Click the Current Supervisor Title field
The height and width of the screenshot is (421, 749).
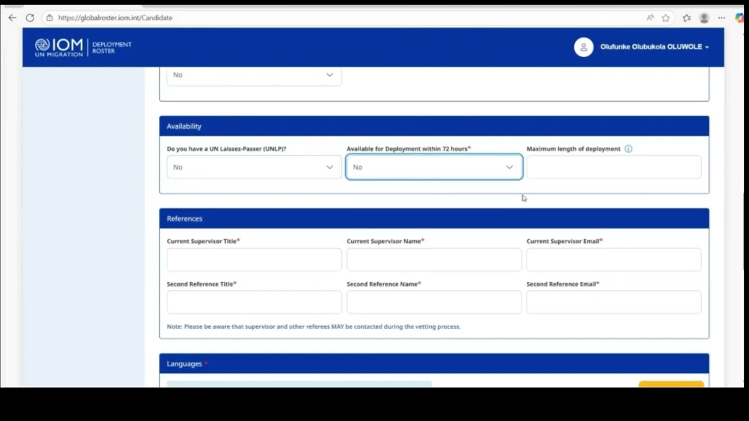[x=254, y=260]
